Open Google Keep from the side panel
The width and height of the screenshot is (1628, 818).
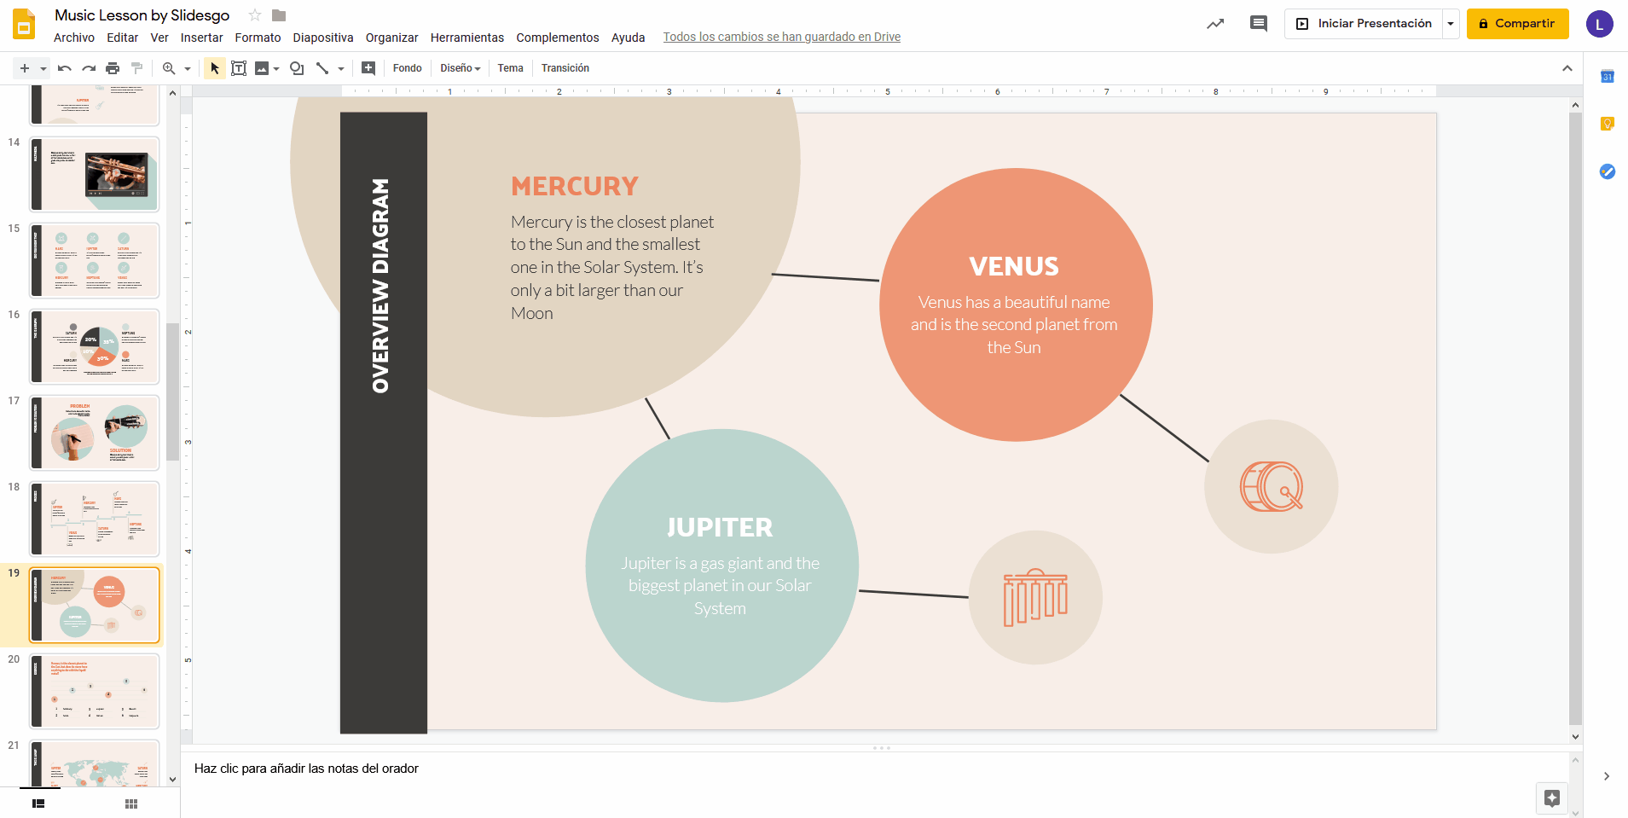click(x=1607, y=124)
